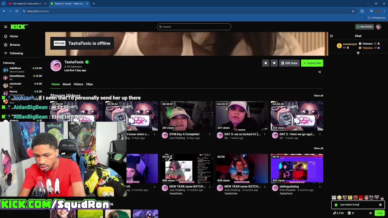
Task: Click the green Subscribe button
Action: coord(312,63)
